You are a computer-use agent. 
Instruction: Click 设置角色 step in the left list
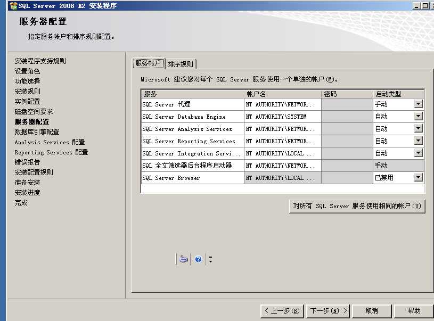(27, 71)
